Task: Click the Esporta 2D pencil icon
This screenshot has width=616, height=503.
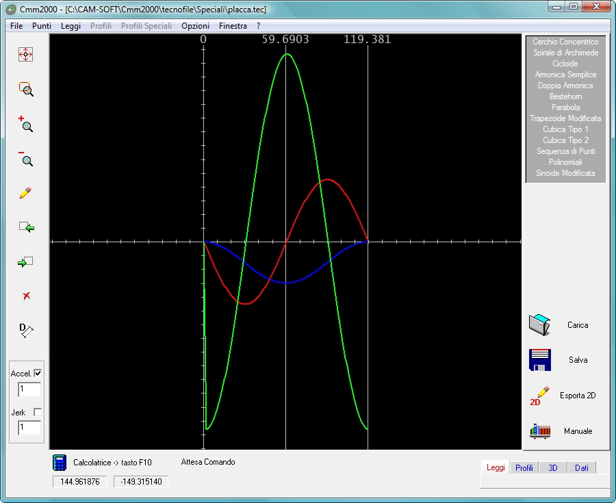Action: [540, 396]
